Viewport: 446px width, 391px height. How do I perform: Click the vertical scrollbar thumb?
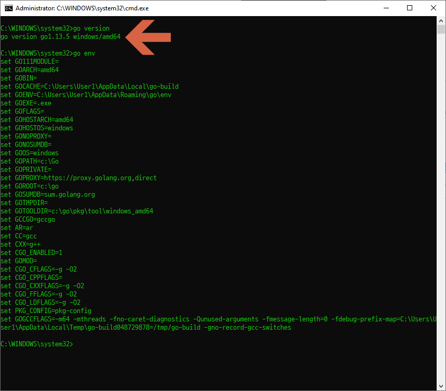(441, 29)
